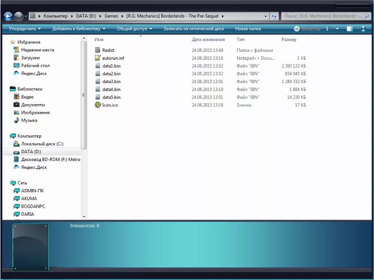This screenshot has width=374, height=280.
Task: Select Компьютер in the address breadcrumb
Action: click(55, 16)
